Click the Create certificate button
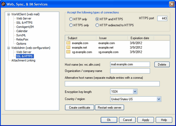The image size is (176, 126). point(79,107)
